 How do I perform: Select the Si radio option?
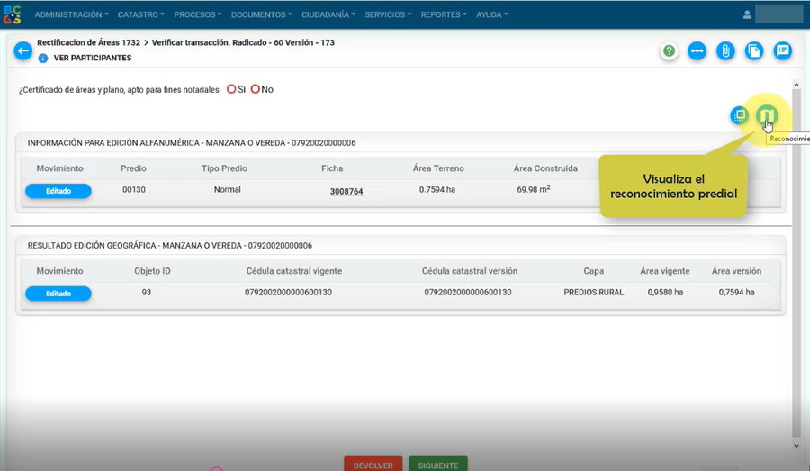pyautogui.click(x=231, y=89)
